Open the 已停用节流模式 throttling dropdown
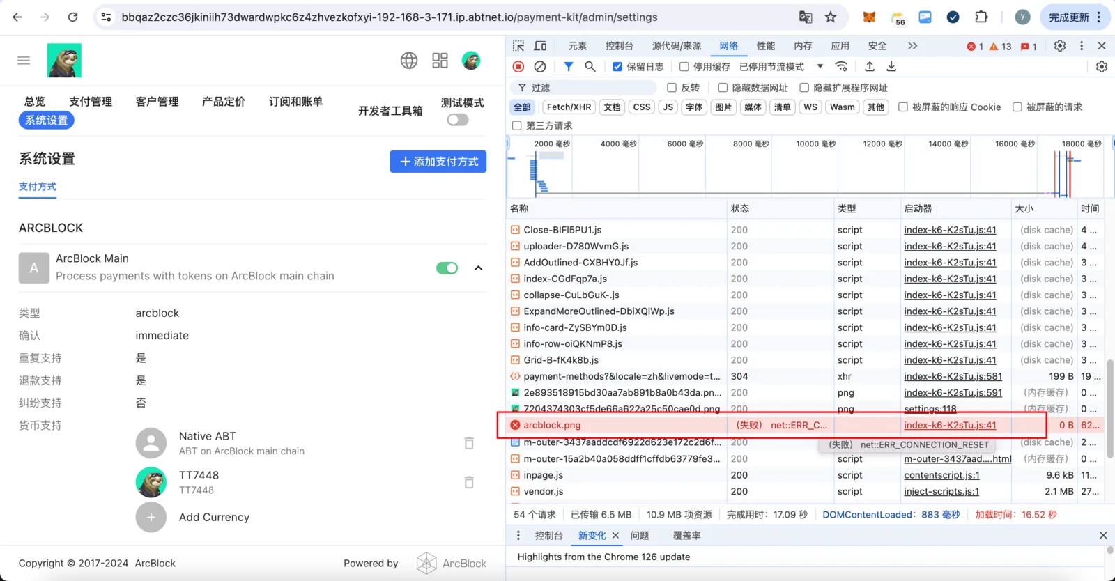 coord(781,67)
